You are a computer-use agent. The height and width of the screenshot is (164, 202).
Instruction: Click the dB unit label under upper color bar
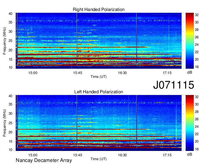pos(190,72)
